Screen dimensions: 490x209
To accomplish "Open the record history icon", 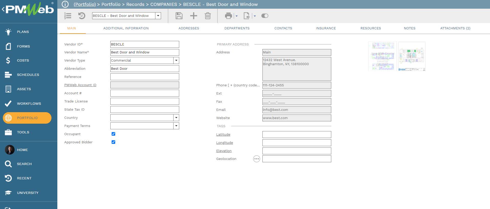I will [x=82, y=16].
